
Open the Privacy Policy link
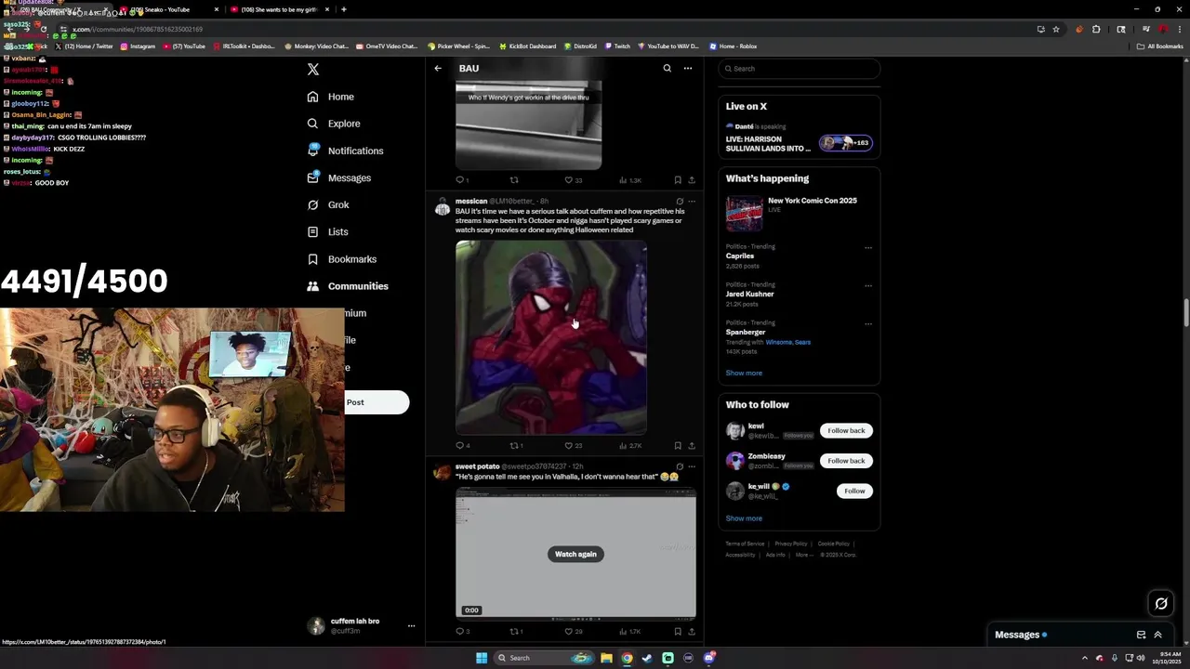(x=791, y=544)
